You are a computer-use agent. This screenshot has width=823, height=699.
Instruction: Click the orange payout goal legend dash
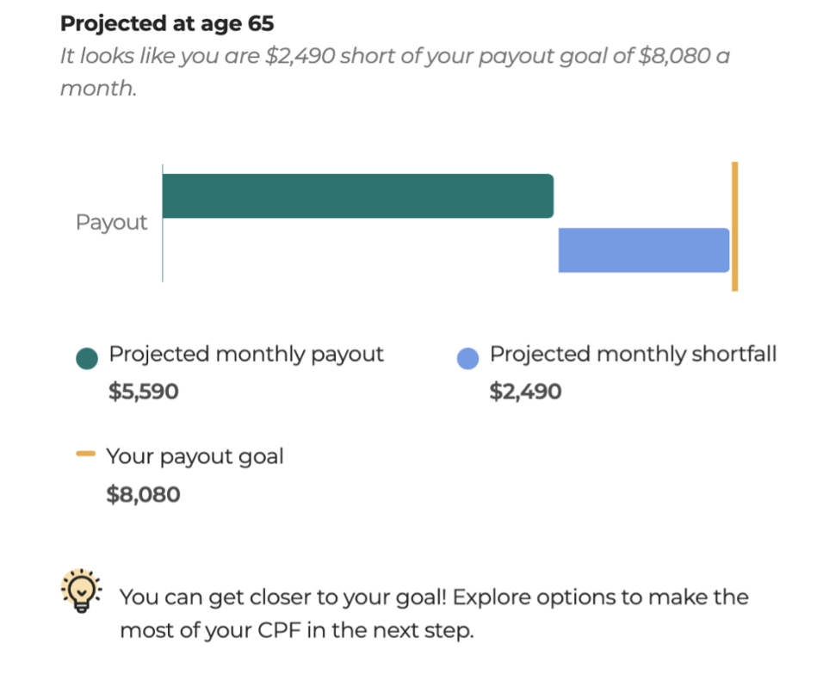[85, 454]
